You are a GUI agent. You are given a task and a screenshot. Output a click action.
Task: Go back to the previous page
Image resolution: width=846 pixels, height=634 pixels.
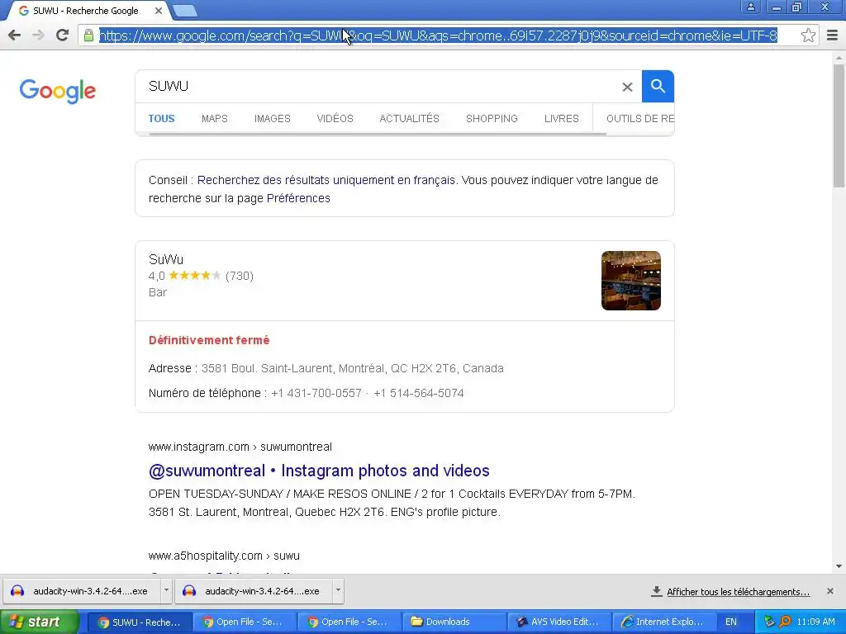15,35
